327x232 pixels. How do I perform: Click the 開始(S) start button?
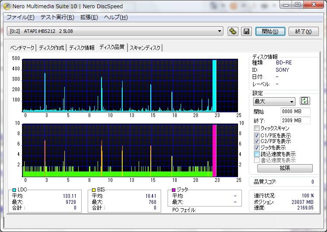coord(270,31)
